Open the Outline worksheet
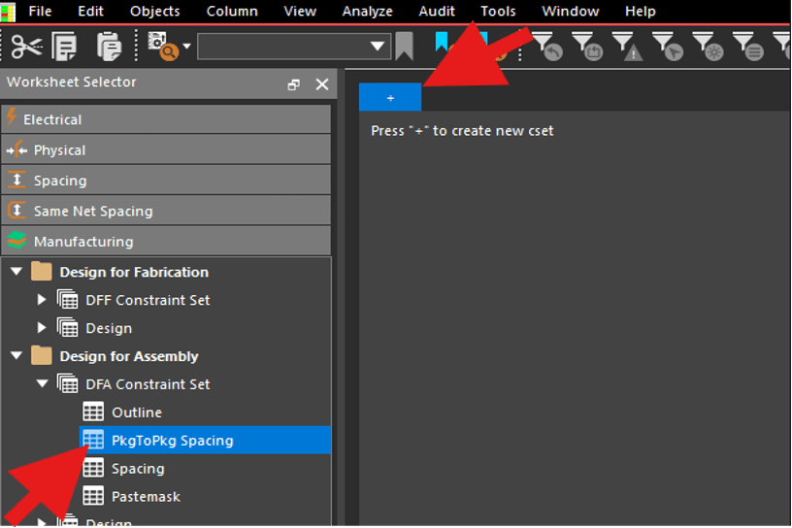 pyautogui.click(x=137, y=412)
